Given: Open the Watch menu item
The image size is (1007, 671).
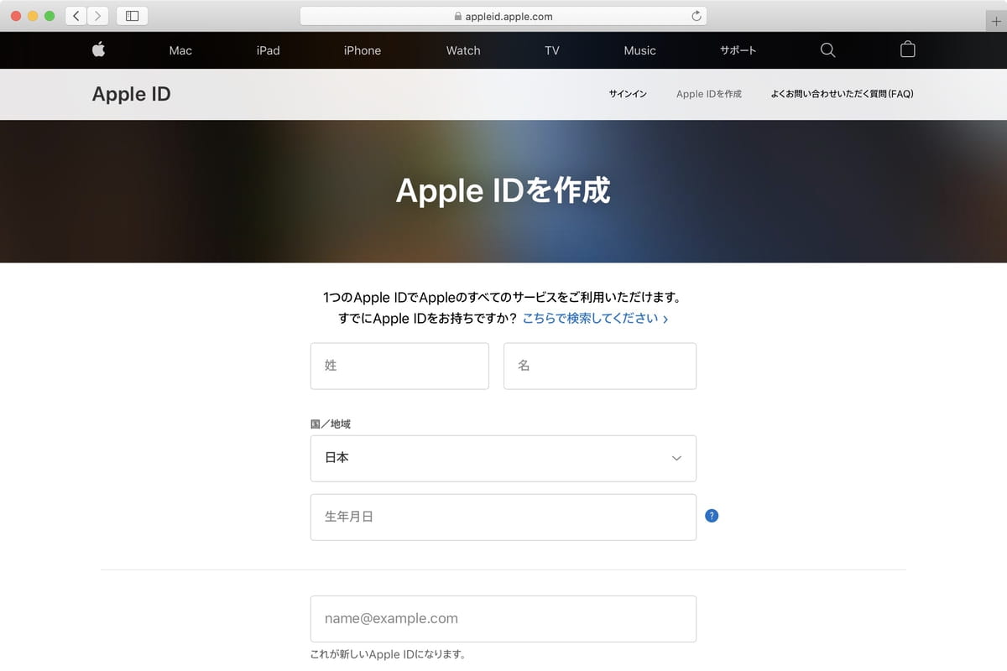Looking at the screenshot, I should (x=463, y=50).
